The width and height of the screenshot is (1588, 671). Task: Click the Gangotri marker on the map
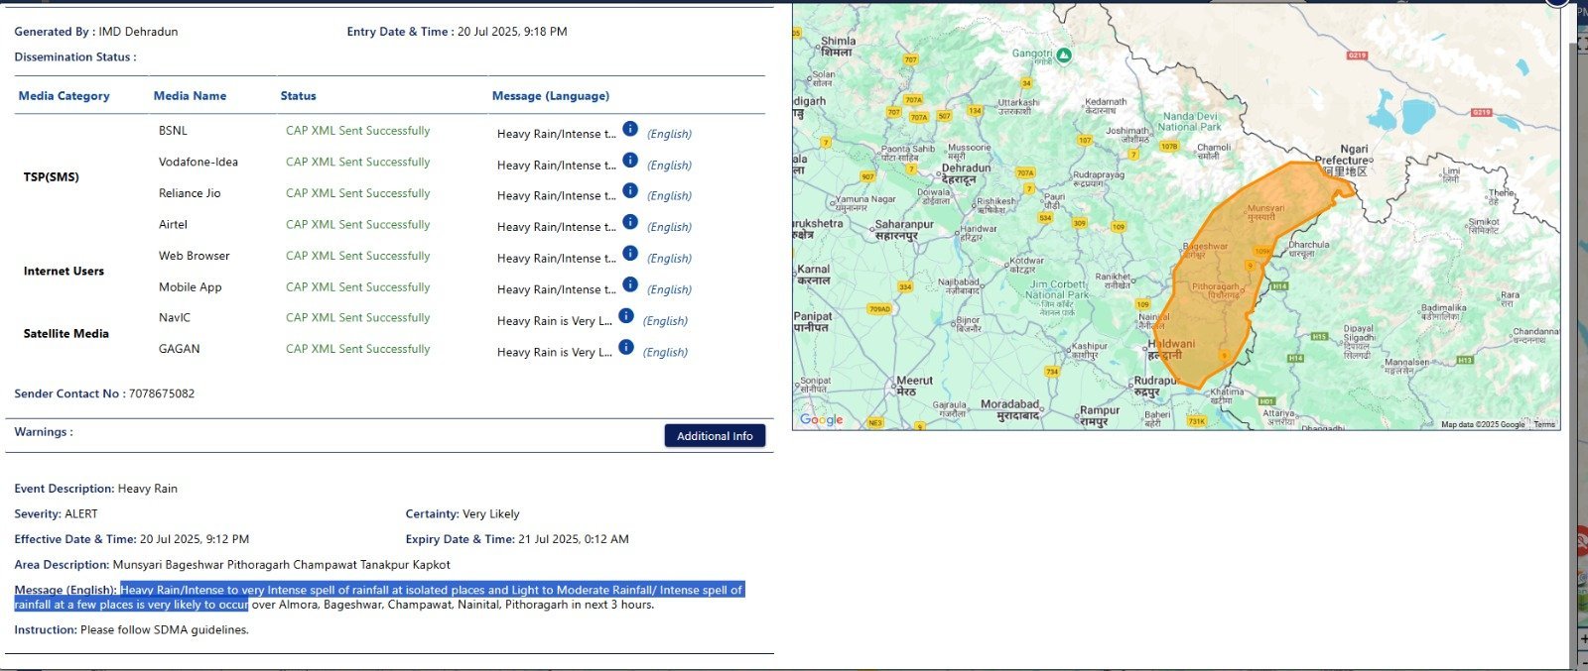[1064, 56]
